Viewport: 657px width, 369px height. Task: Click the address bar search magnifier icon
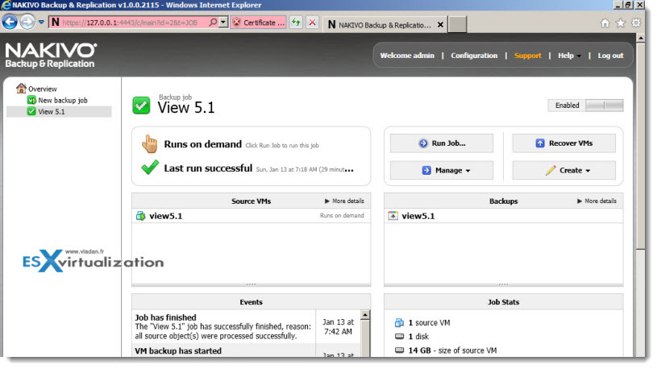213,22
